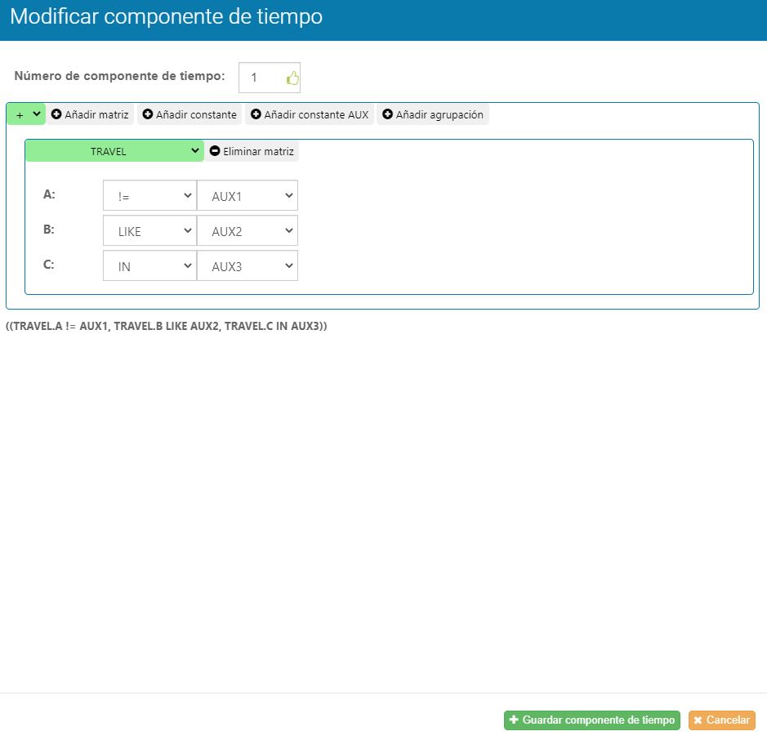Open the '!=' comparison dropdown for A

point(149,196)
